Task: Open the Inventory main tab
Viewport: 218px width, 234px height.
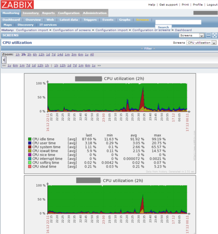Action: pyautogui.click(x=31, y=13)
